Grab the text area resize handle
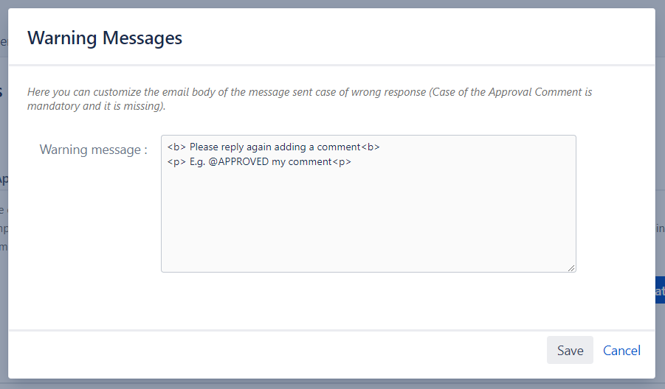Viewport: 665px width, 389px height. pos(571,268)
